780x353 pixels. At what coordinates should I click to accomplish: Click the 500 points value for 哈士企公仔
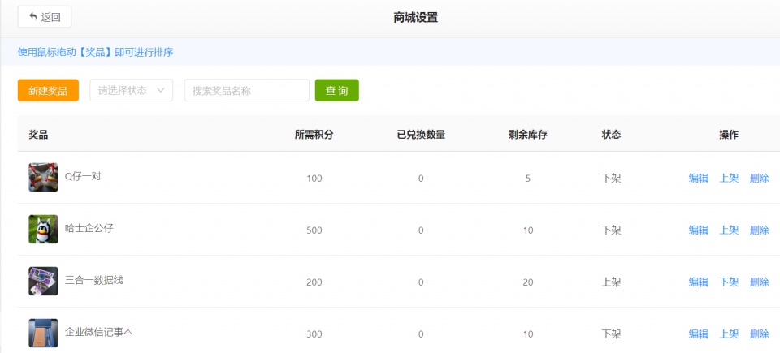click(314, 230)
